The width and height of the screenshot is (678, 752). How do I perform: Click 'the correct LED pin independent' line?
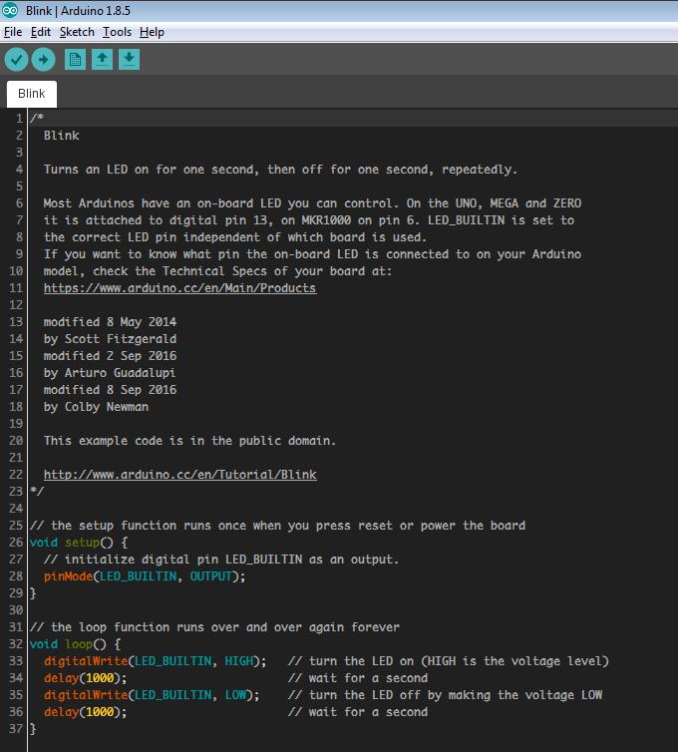(x=235, y=237)
